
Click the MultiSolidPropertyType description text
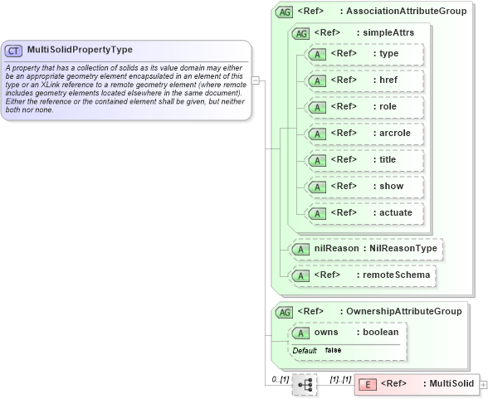[x=125, y=89]
